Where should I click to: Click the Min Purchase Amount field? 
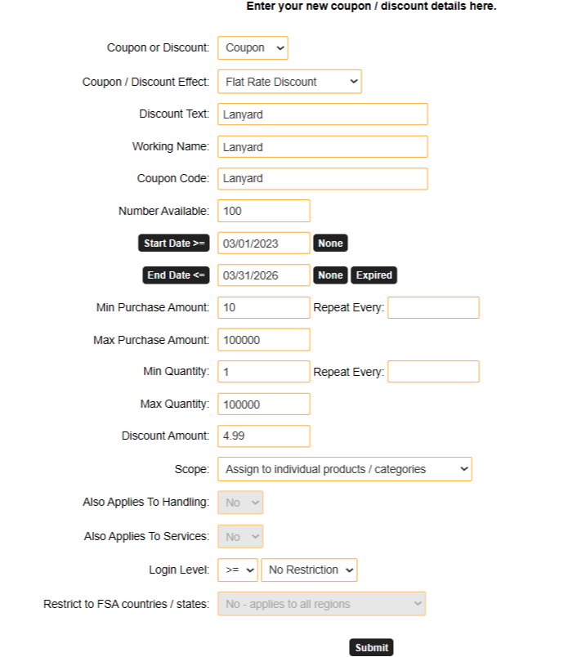coord(263,307)
